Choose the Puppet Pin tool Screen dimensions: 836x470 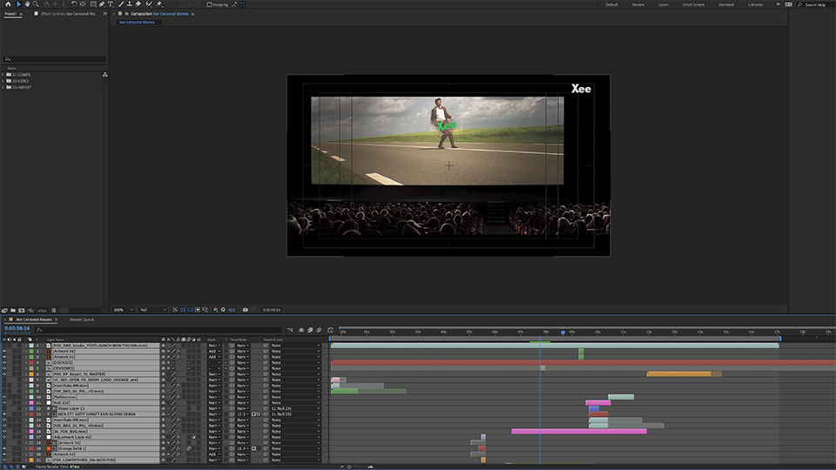[159, 4]
